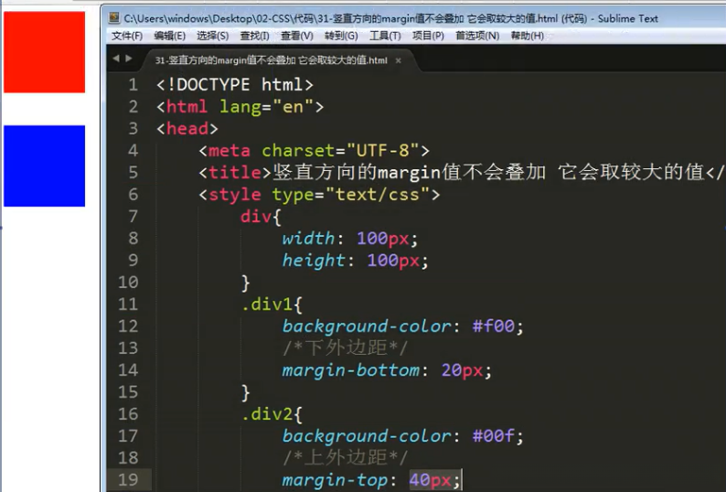The image size is (726, 492).
Task: Open the 首选项(N) menu
Action: 477,36
